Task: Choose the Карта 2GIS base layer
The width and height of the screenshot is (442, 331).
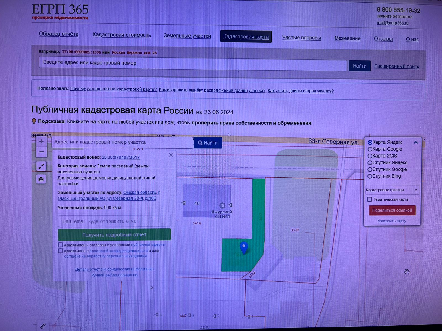Action: click(x=370, y=156)
